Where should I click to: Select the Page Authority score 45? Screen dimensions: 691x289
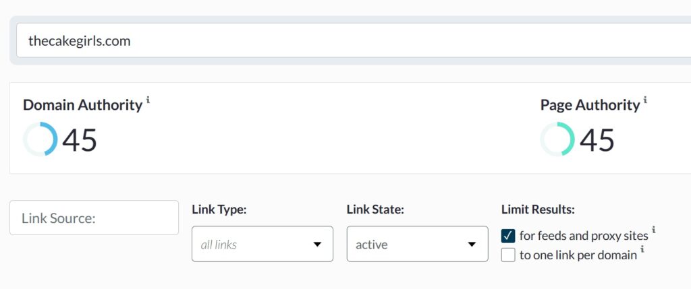coord(597,140)
